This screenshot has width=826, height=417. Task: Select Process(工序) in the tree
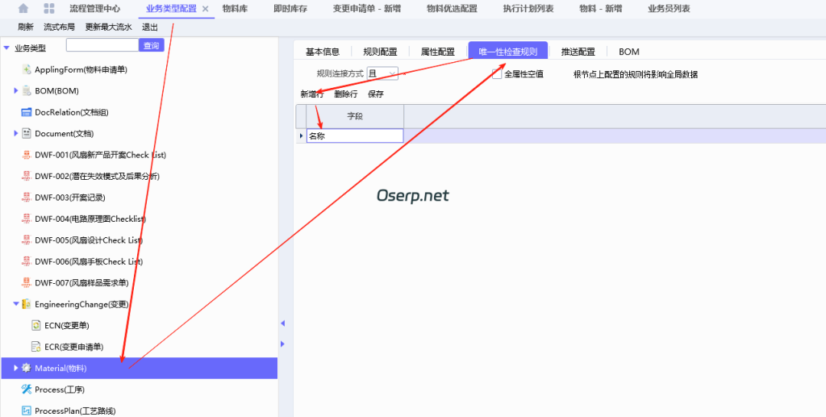[x=60, y=389]
